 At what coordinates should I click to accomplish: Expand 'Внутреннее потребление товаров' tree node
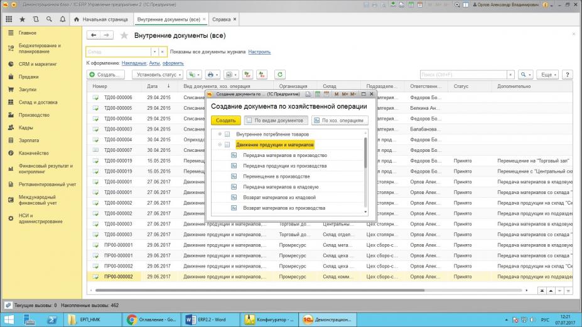click(220, 134)
